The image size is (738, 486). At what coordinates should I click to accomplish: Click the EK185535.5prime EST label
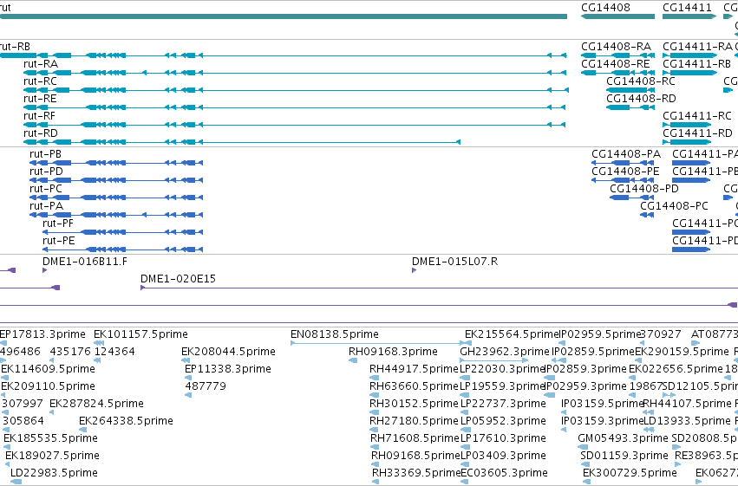(x=51, y=438)
